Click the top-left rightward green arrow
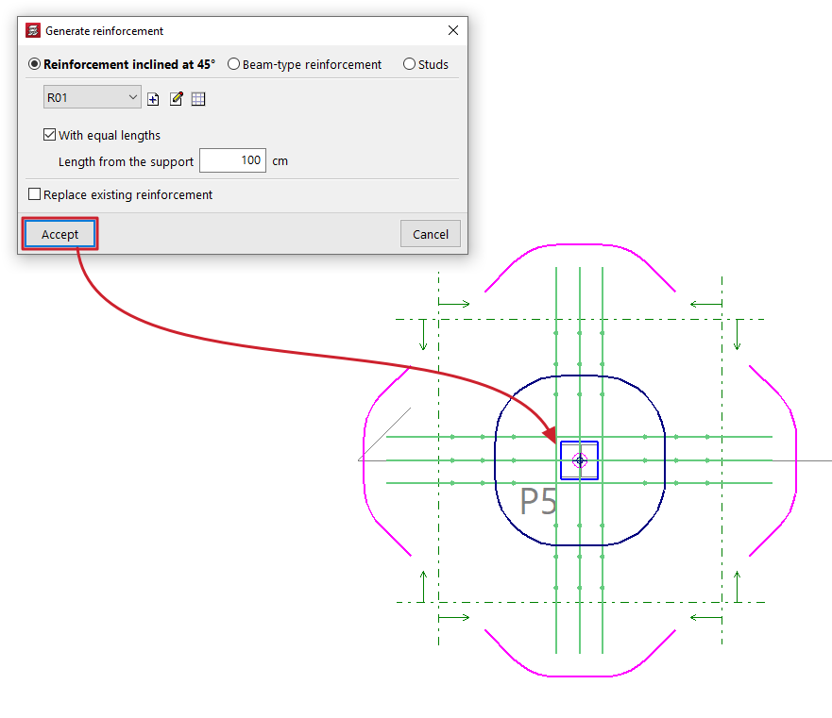 coord(453,303)
